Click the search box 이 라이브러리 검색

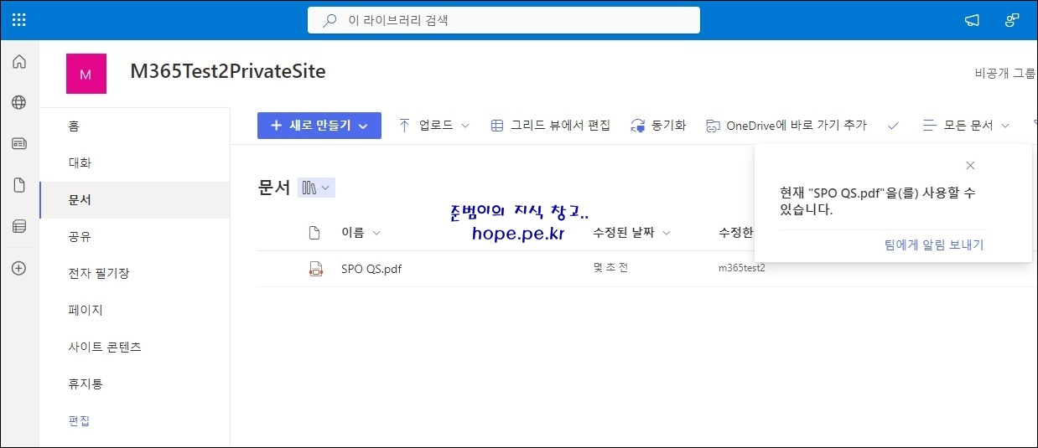coord(504,20)
